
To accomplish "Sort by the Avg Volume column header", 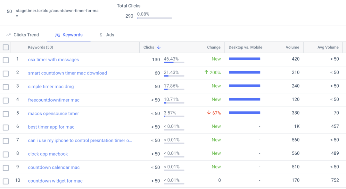I will coord(328,47).
